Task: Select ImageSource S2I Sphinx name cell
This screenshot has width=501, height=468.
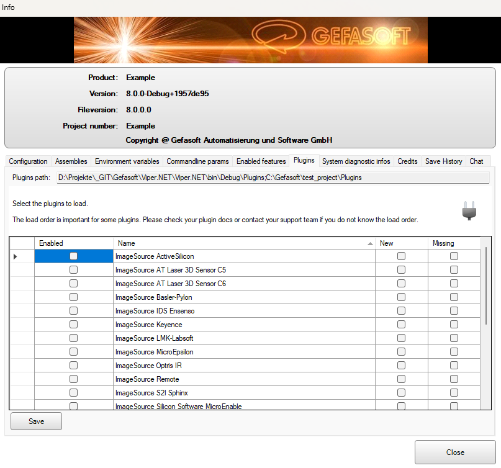Action: 245,393
